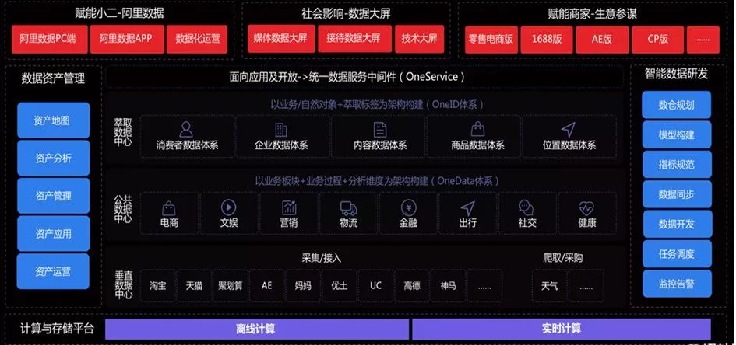The height and width of the screenshot is (345, 736).
Task: Click the 技术大屏 red button
Action: pos(419,38)
